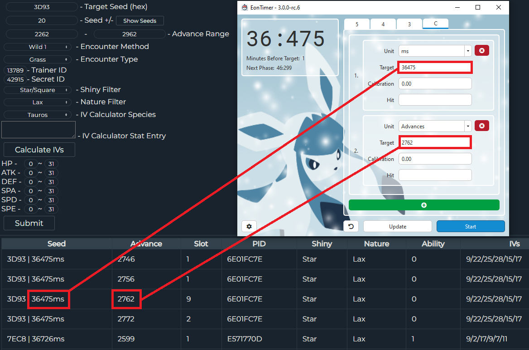This screenshot has height=350, width=529.
Task: Click phase 2 Hit field
Action: coord(435,175)
